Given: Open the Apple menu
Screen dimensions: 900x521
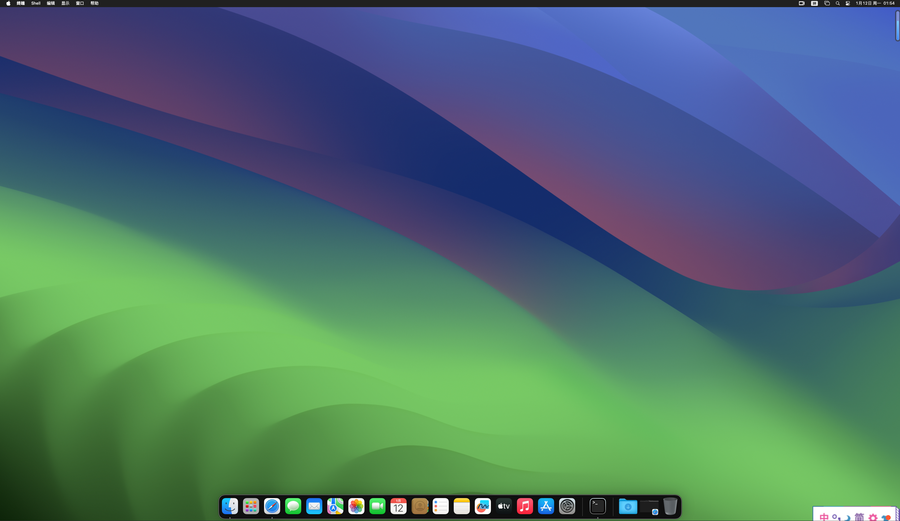Looking at the screenshot, I should tap(8, 3).
